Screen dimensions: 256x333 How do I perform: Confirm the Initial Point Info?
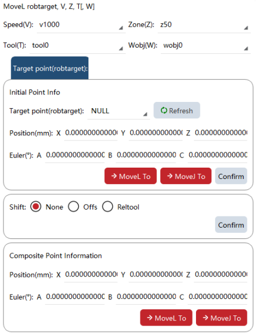[231, 176]
